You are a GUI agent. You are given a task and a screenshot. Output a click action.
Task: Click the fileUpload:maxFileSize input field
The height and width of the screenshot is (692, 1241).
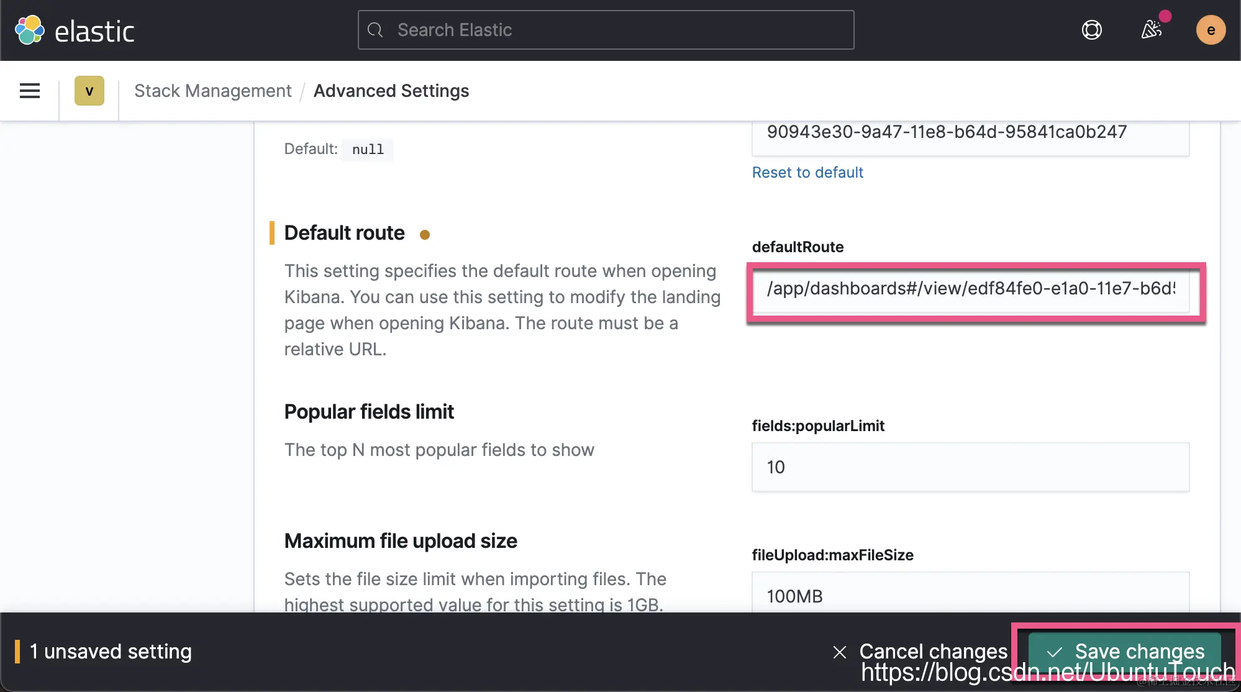tap(970, 594)
